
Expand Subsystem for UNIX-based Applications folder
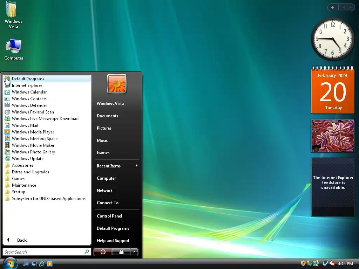[47, 199]
